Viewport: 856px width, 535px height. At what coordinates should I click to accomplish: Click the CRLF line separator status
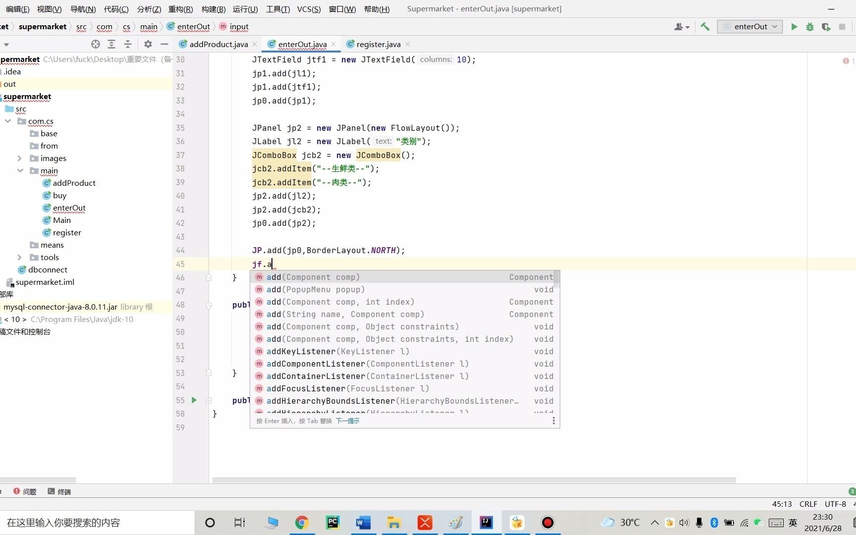click(808, 504)
